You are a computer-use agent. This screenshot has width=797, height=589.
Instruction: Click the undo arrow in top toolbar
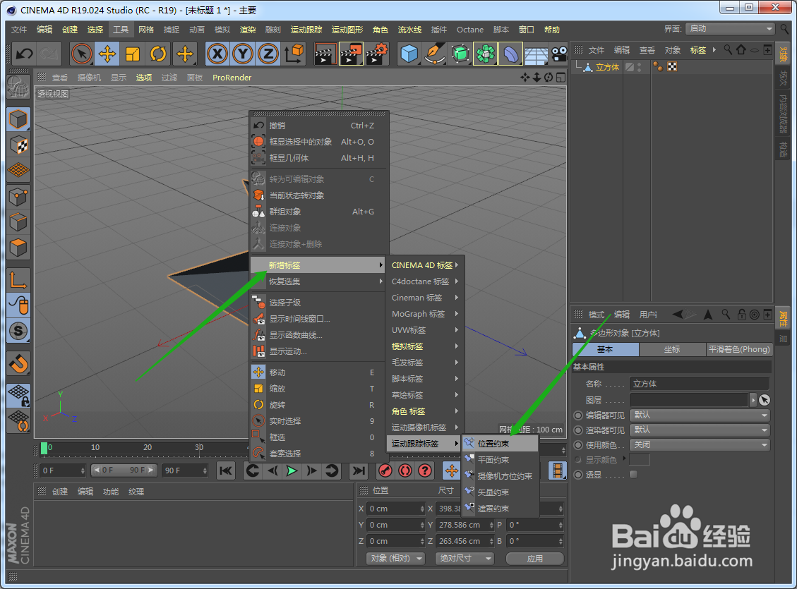point(25,54)
